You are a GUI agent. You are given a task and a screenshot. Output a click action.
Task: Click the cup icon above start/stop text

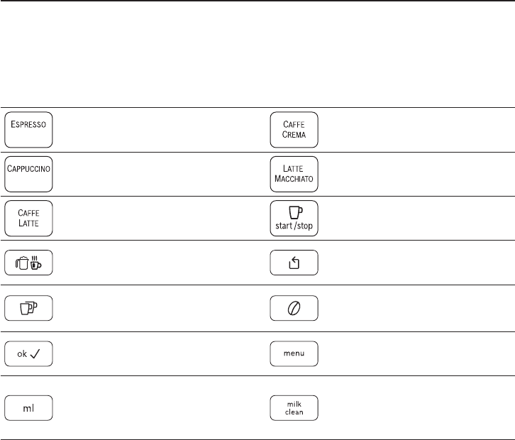point(294,211)
